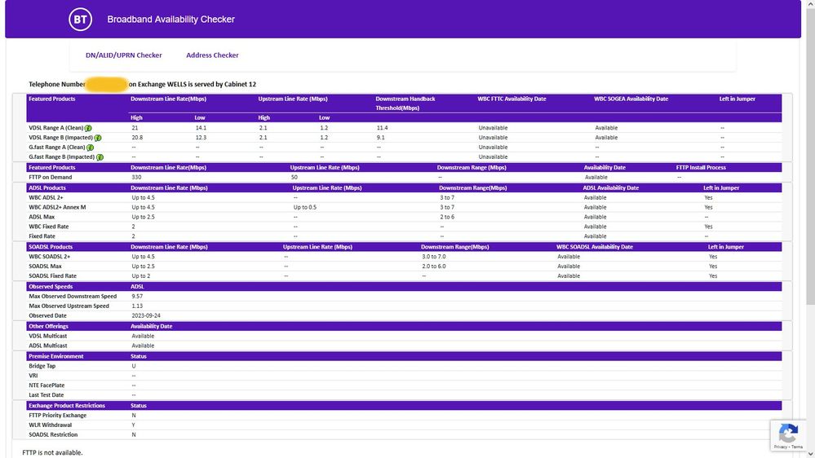815x458 pixels.
Task: Click the Max Observed Downstream Speed label
Action: pos(73,297)
